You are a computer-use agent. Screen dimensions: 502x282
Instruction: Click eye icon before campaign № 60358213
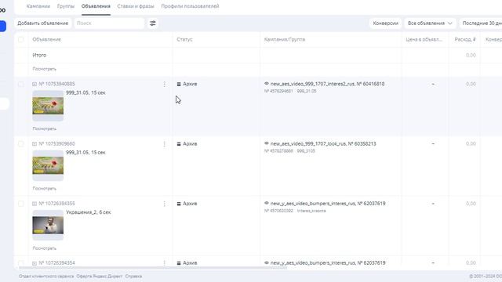tap(267, 143)
